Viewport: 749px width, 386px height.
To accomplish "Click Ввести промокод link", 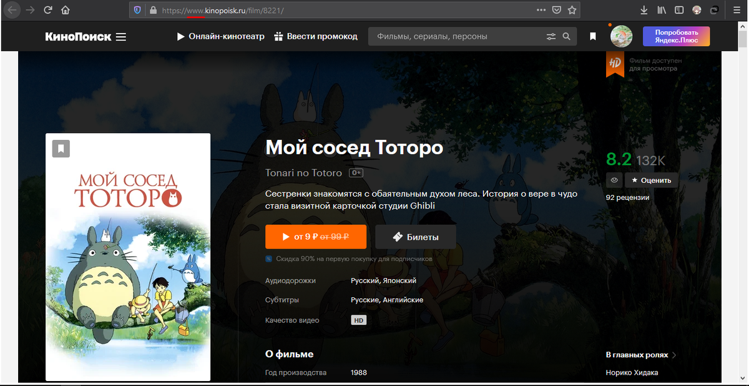I will tap(316, 36).
